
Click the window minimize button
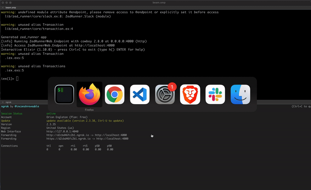tap(7, 3)
